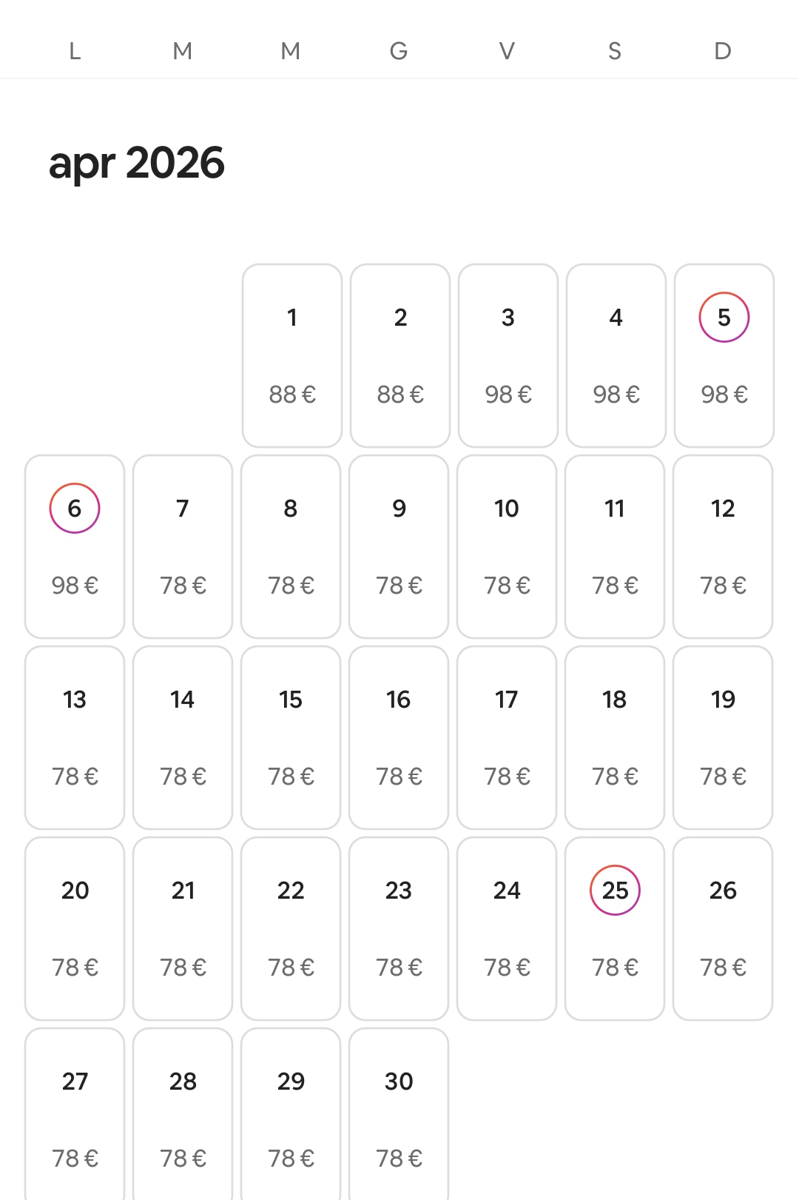The height and width of the screenshot is (1200, 799).
Task: Pick April 13 date cell
Action: pos(75,737)
